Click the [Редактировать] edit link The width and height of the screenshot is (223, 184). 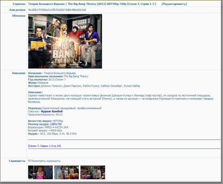(x=174, y=4)
